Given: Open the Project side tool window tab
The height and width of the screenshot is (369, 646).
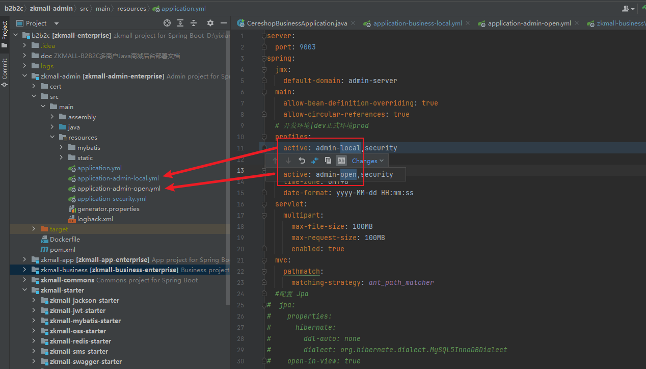Looking at the screenshot, I should (5, 34).
